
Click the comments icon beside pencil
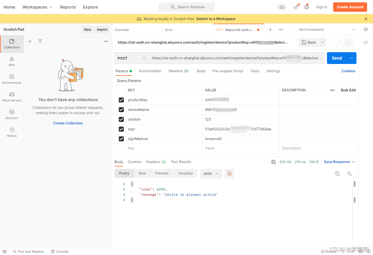349,42
